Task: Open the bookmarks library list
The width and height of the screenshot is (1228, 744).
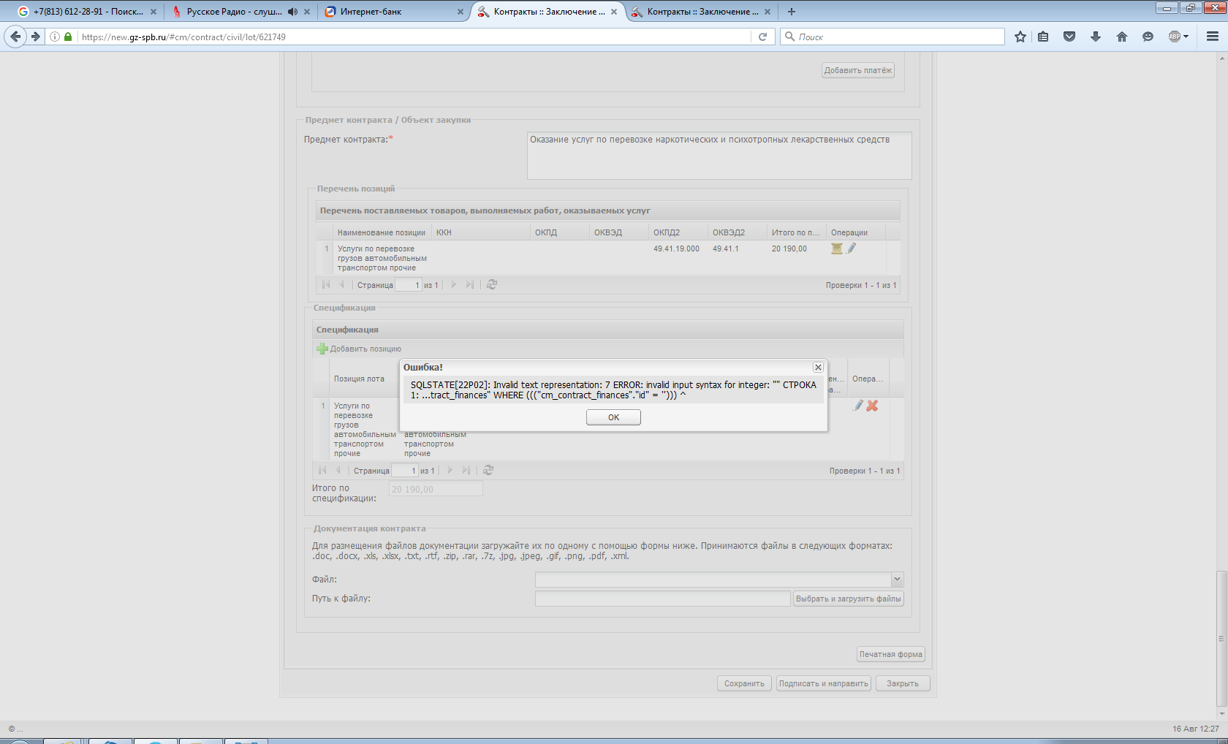Action: point(1043,37)
